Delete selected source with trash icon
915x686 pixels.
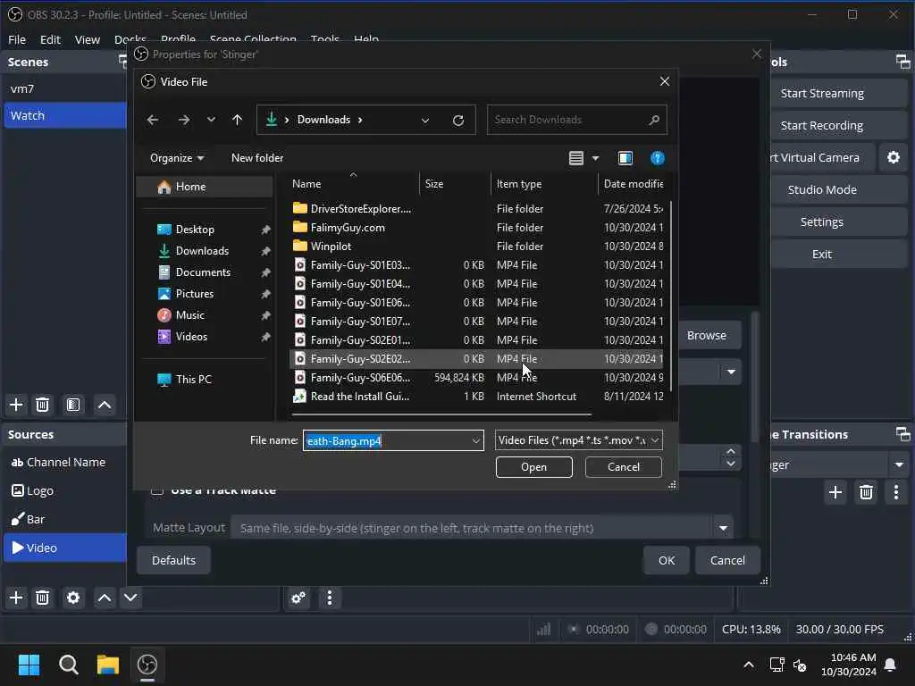click(x=43, y=598)
